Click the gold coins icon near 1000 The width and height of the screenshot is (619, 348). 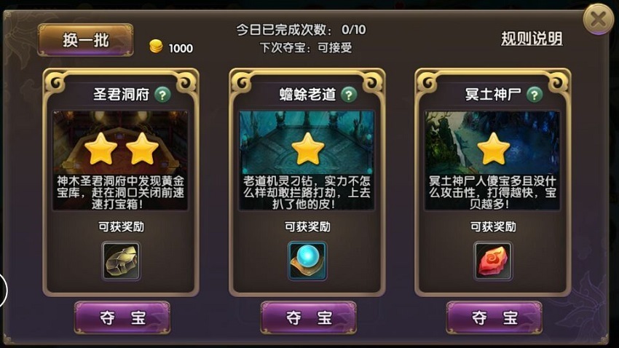point(156,47)
